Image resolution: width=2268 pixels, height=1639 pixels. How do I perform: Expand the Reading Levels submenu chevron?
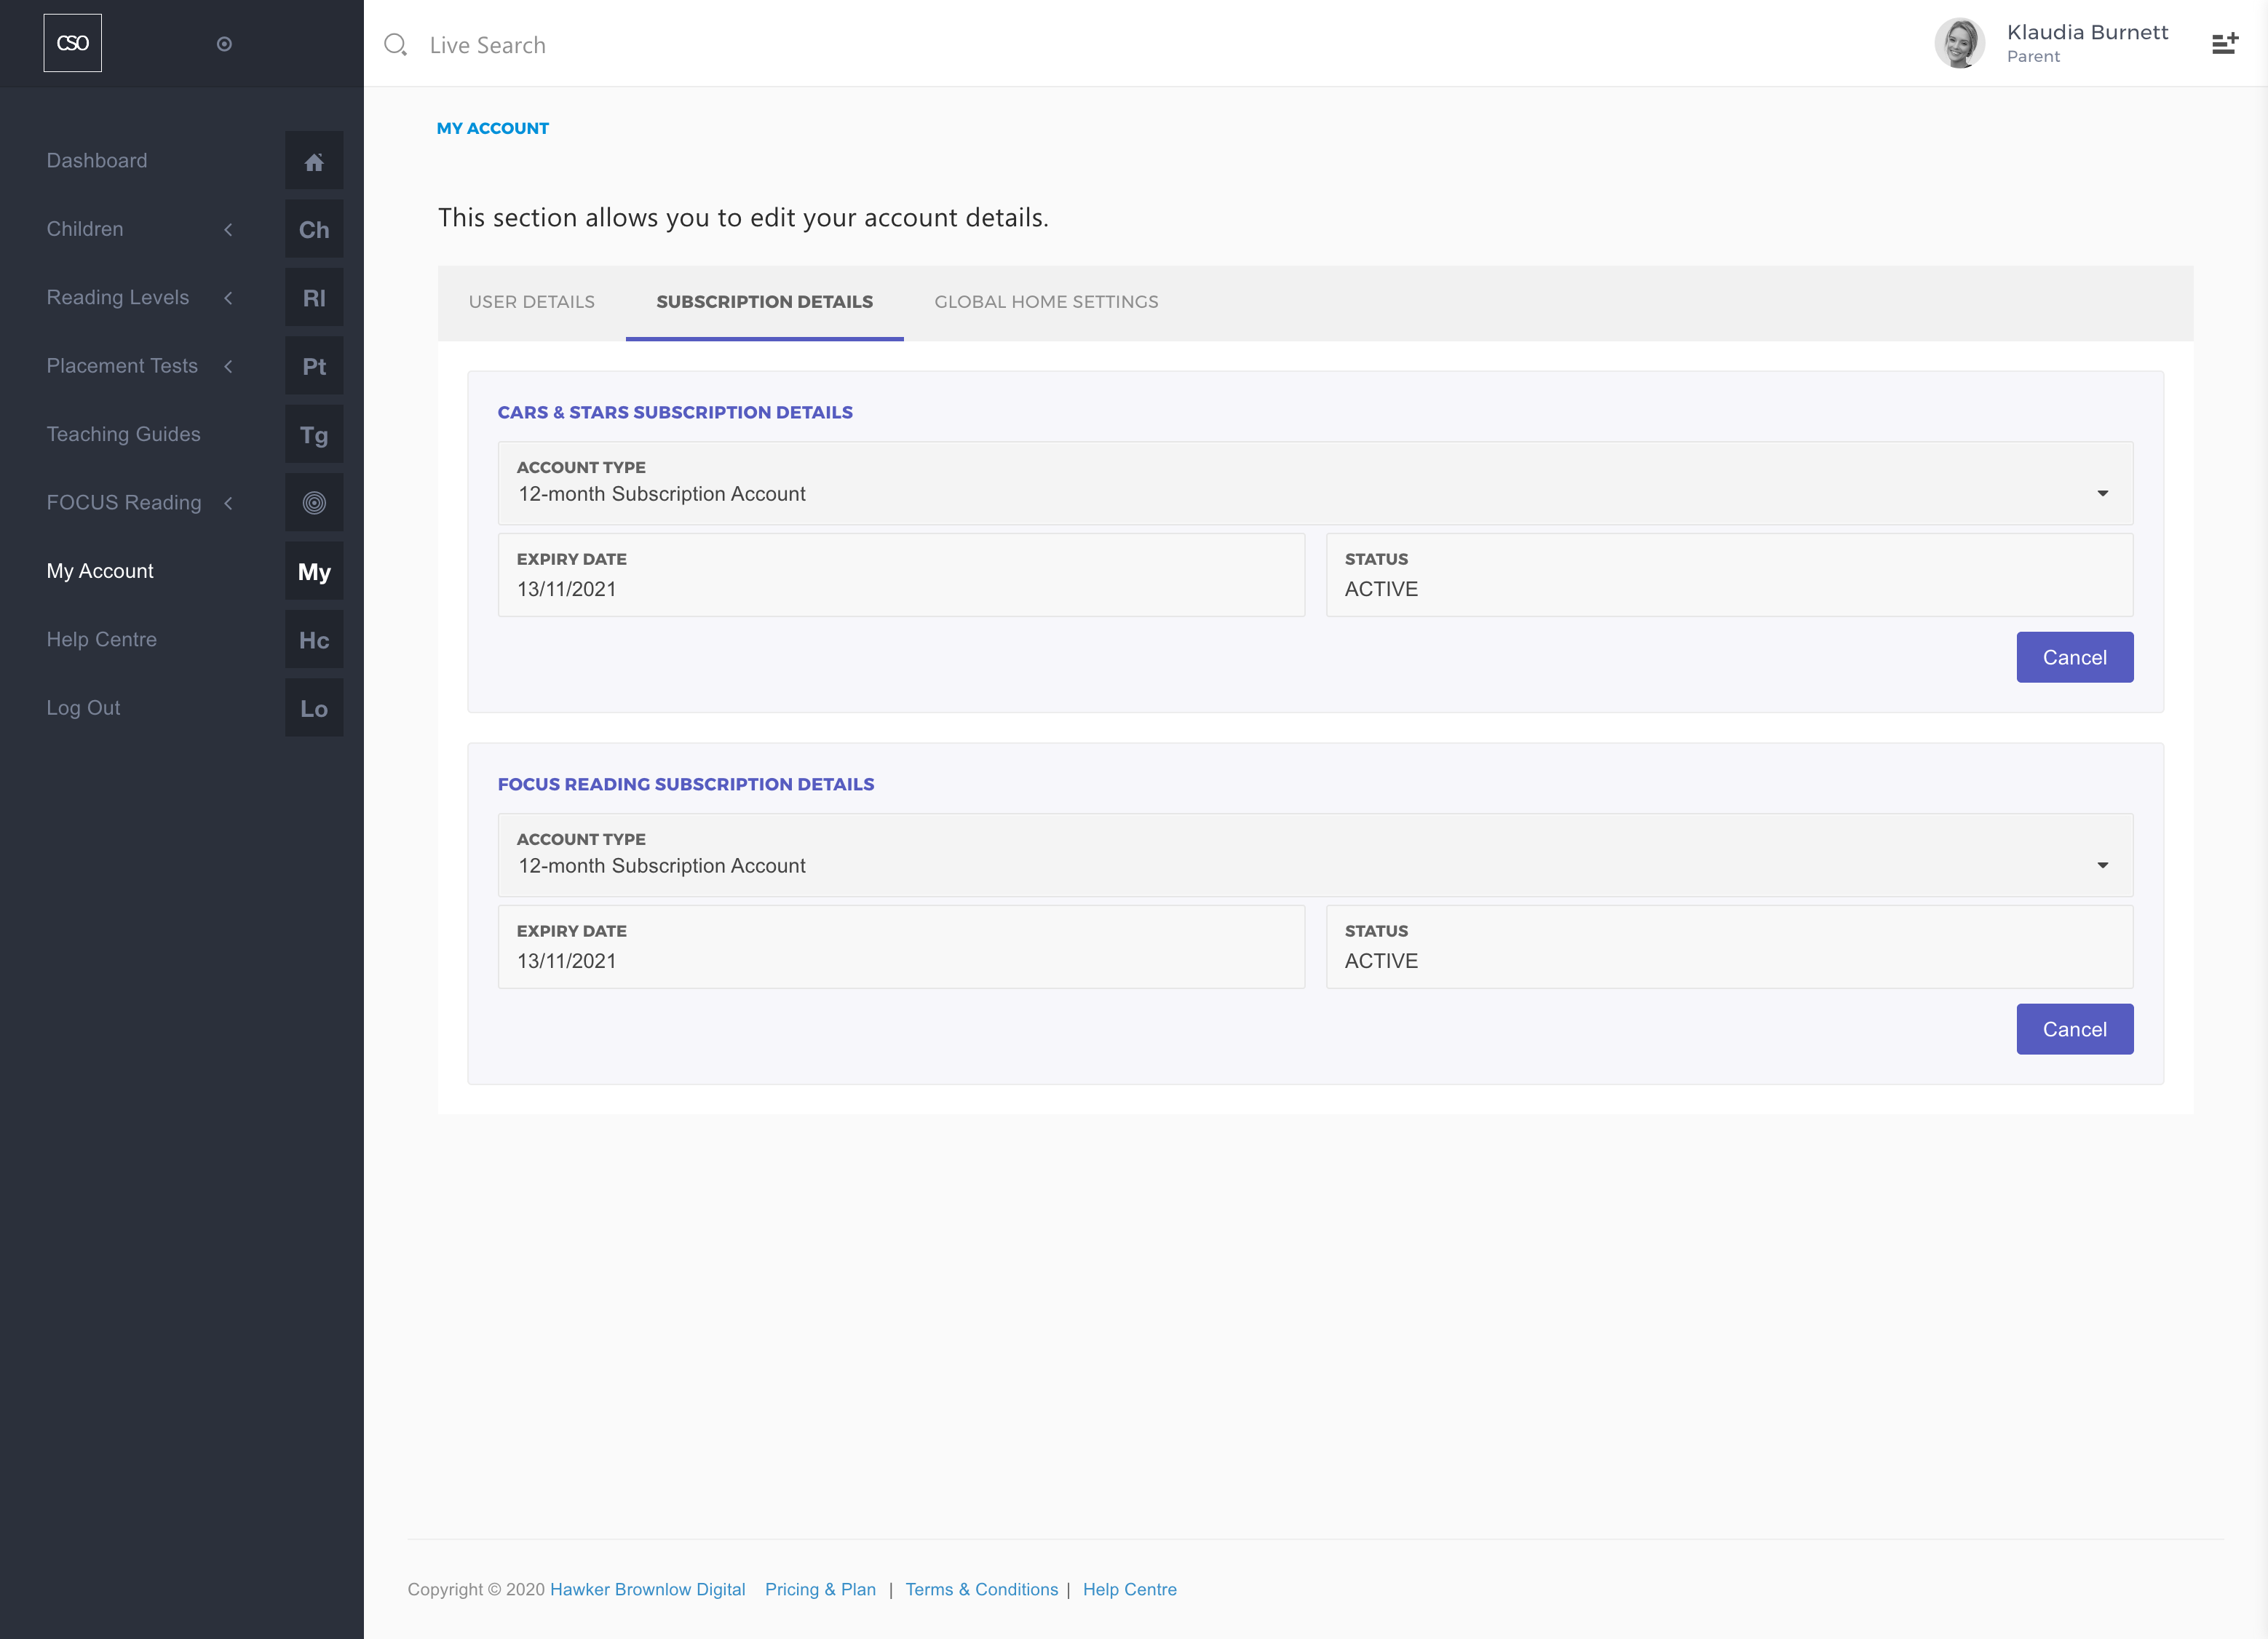(228, 298)
